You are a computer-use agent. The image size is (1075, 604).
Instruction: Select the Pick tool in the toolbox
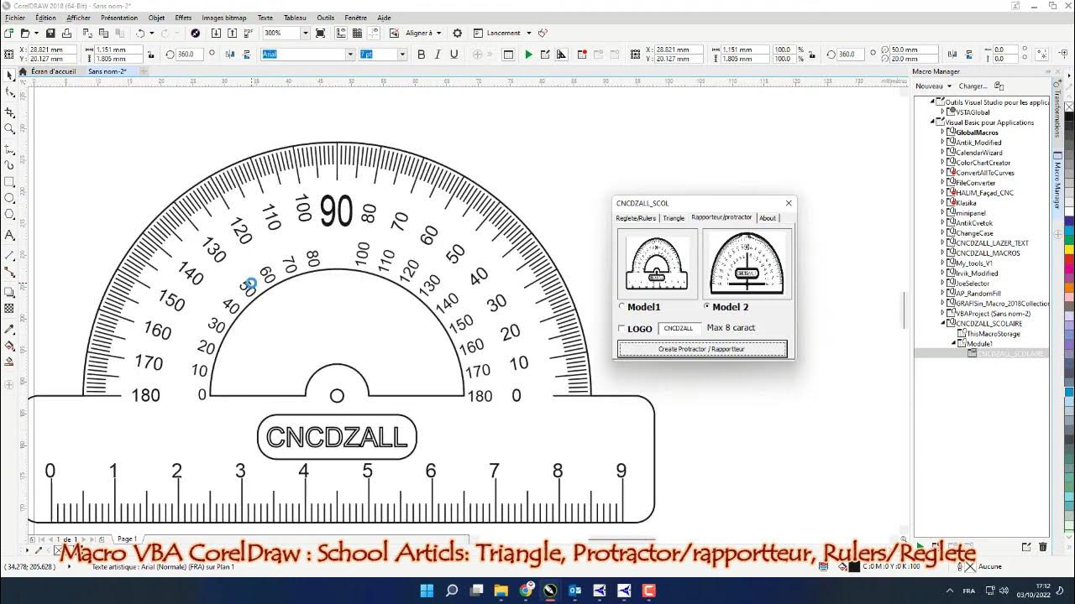coord(9,75)
